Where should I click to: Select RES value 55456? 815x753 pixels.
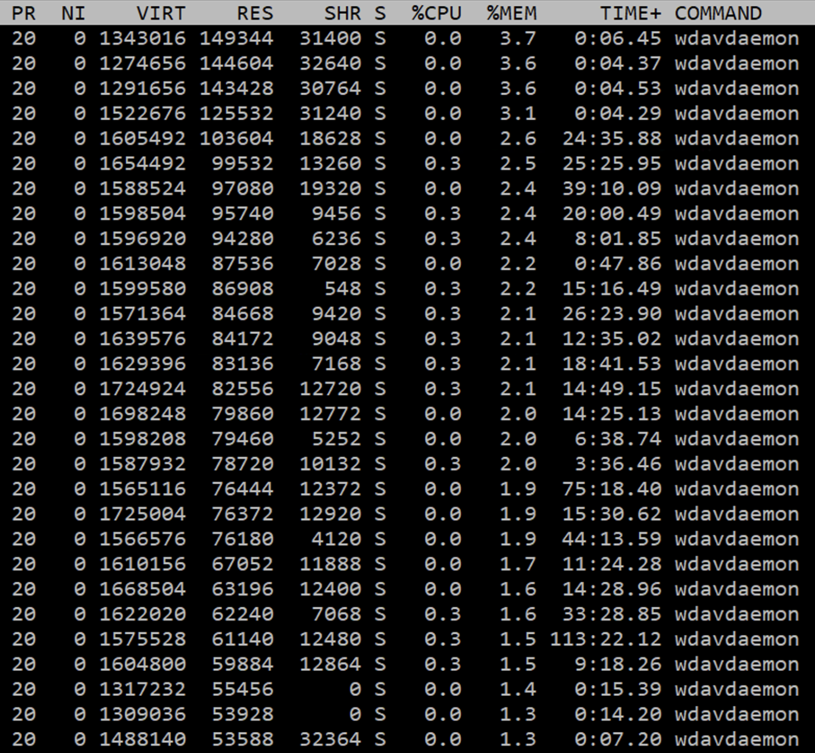[x=242, y=689]
